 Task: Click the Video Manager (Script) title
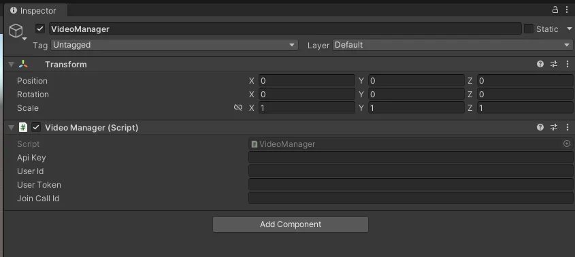pos(92,127)
